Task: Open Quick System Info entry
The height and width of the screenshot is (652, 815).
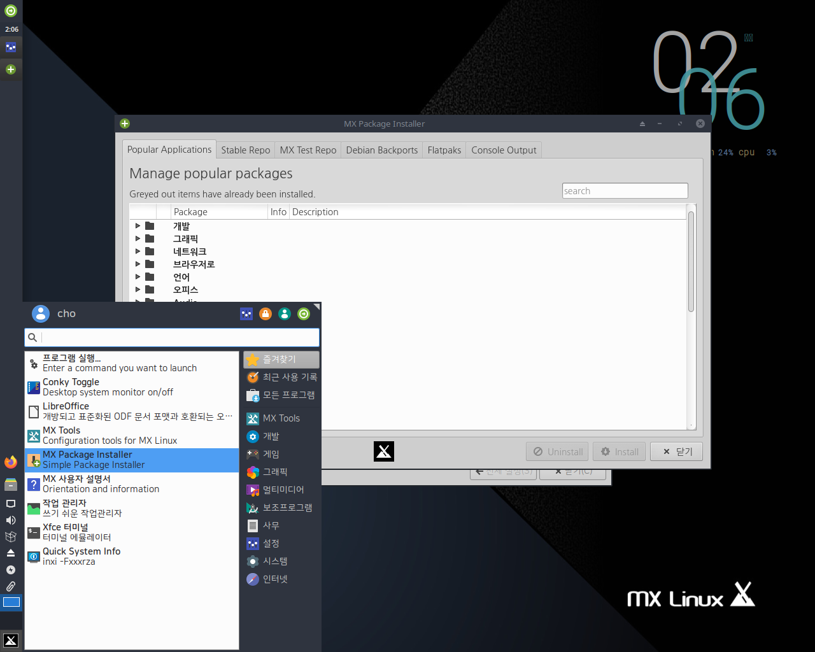Action: click(132, 556)
